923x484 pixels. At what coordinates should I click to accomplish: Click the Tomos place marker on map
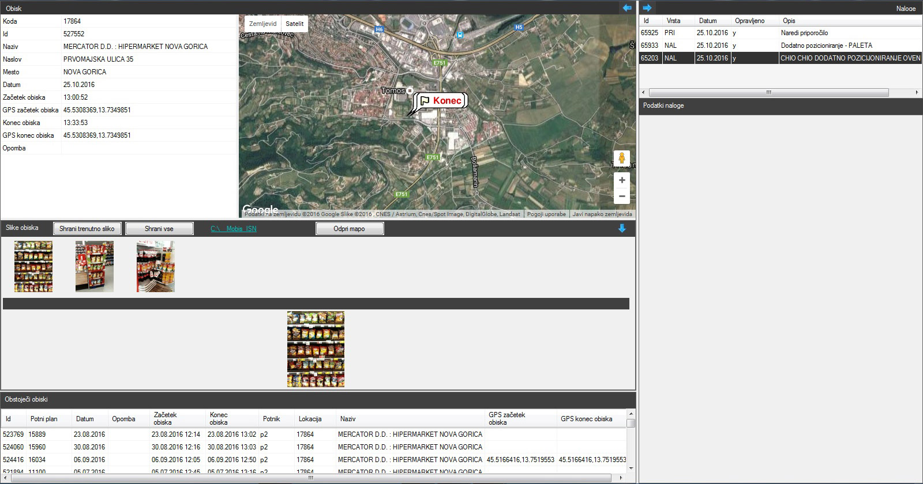pos(410,91)
